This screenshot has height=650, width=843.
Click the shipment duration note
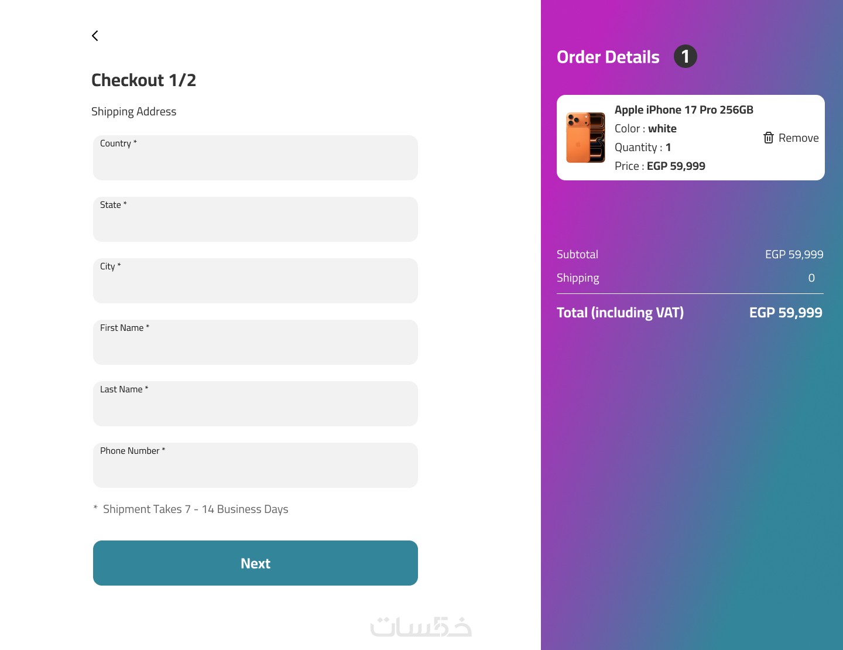tap(196, 509)
